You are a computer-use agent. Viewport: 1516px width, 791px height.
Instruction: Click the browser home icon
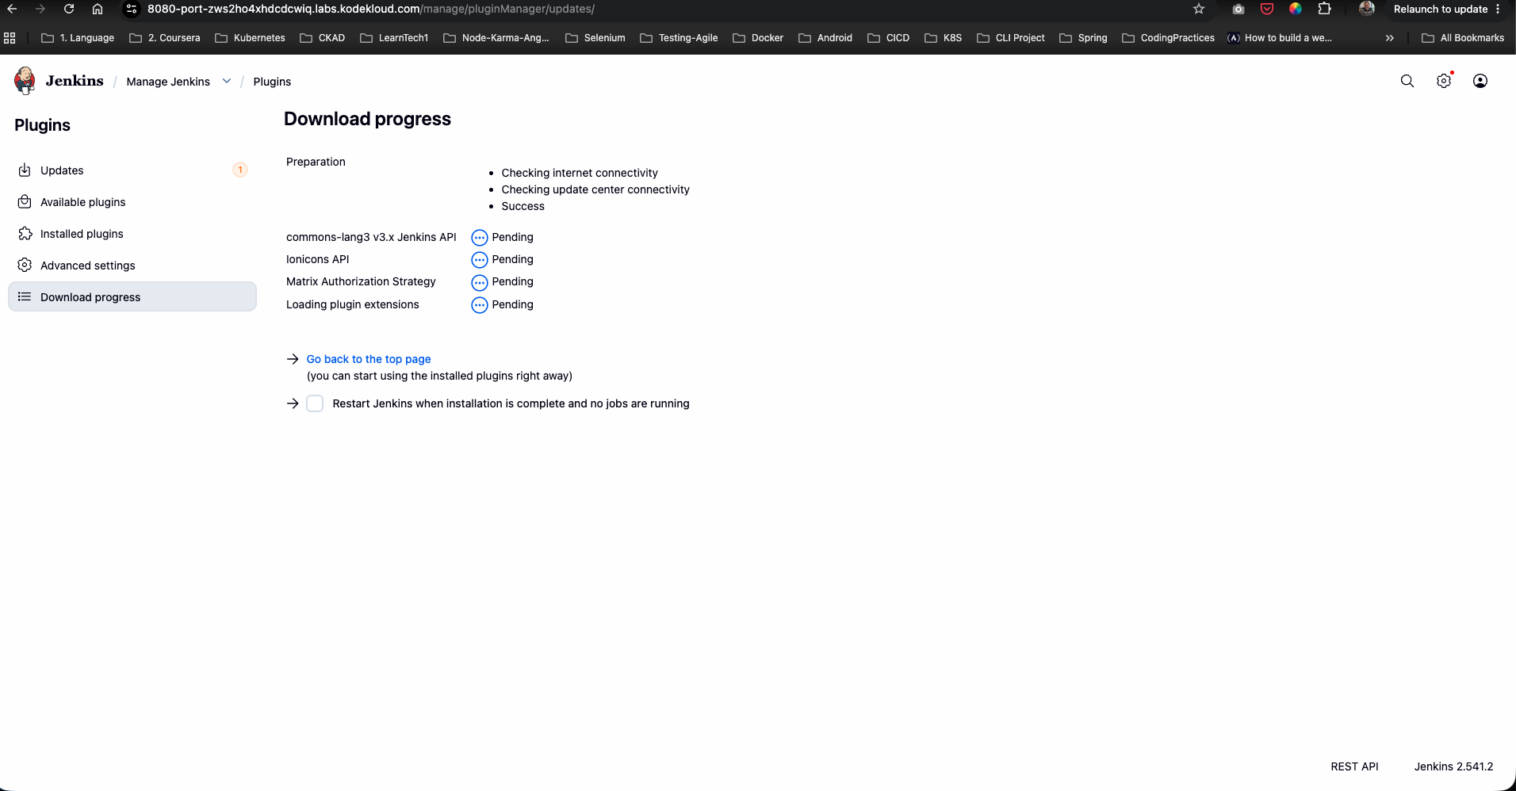point(98,9)
